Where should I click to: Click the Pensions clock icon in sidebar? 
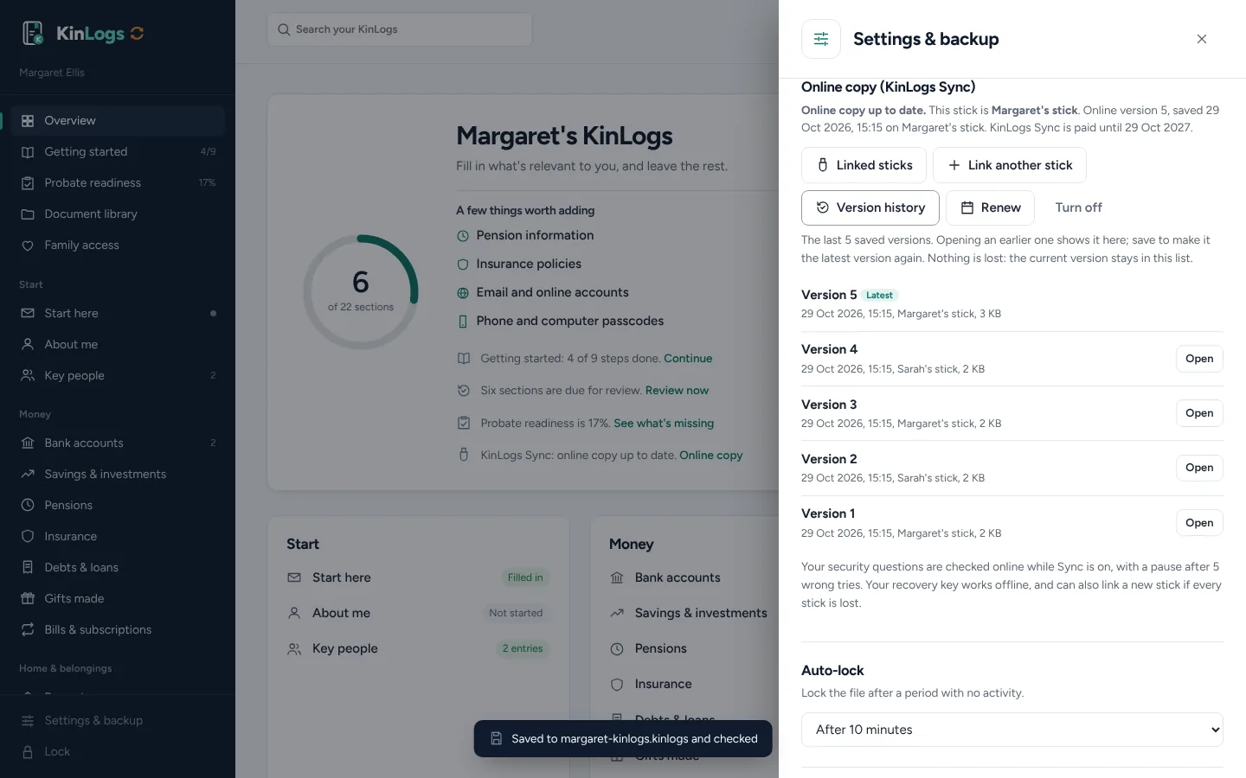point(28,505)
